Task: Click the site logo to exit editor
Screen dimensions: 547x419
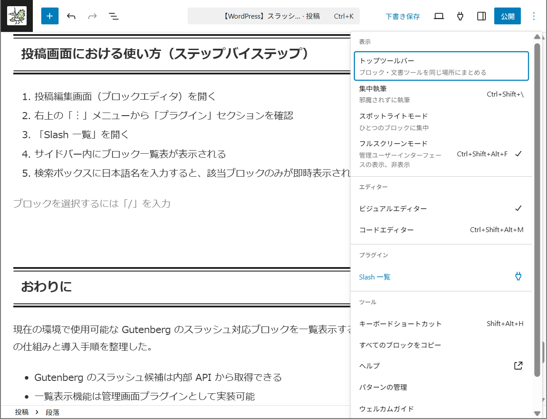Action: [17, 16]
